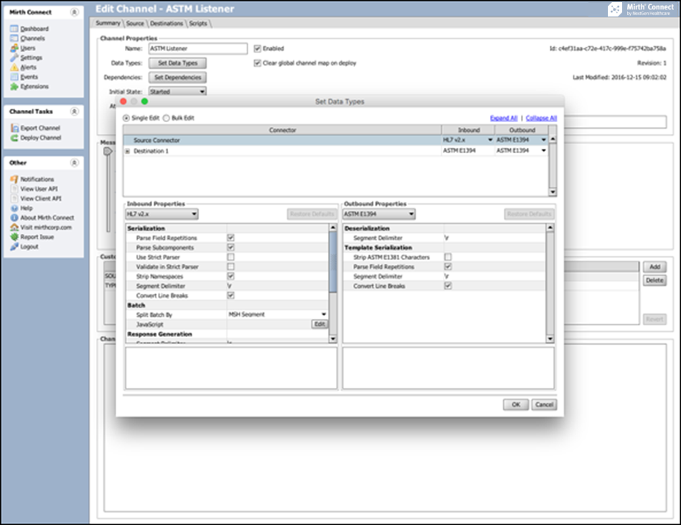Click the OK button in dialog

coord(515,404)
